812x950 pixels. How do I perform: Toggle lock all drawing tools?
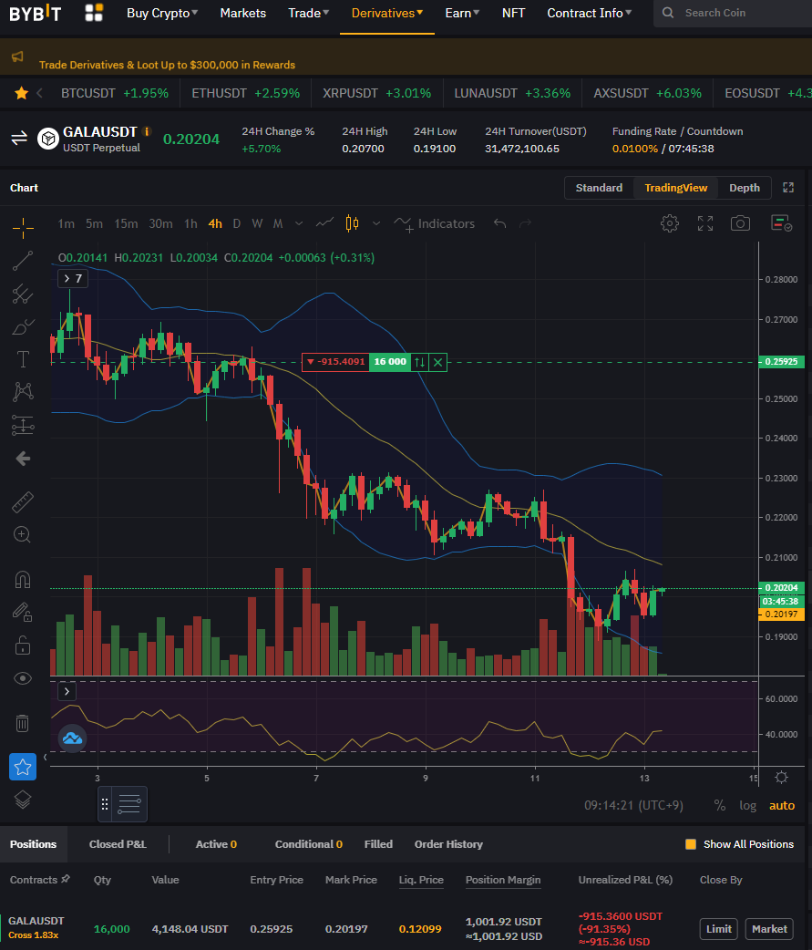point(23,645)
